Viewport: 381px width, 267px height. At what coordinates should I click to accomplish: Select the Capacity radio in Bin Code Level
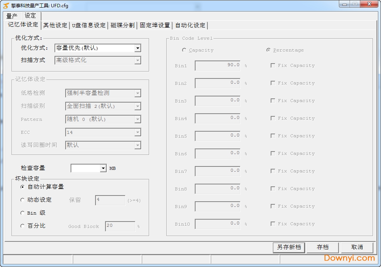click(184, 50)
